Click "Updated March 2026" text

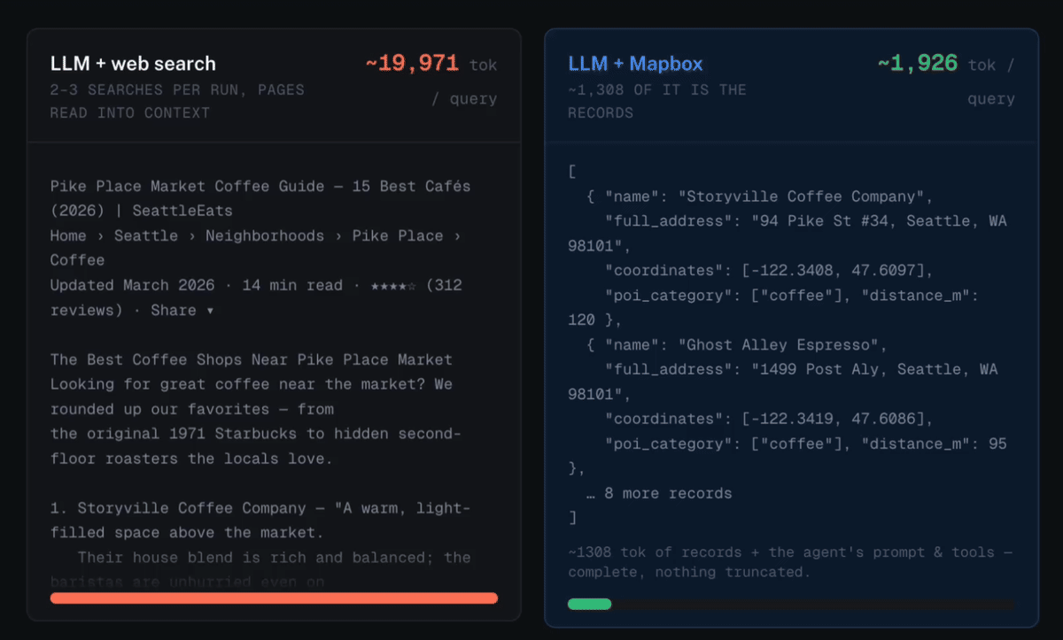point(132,285)
